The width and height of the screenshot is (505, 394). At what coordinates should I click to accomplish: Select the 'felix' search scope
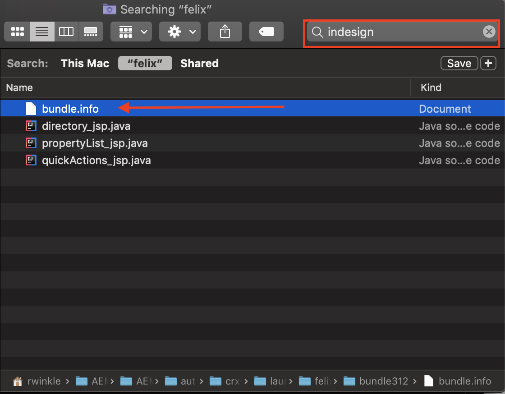pyautogui.click(x=145, y=63)
